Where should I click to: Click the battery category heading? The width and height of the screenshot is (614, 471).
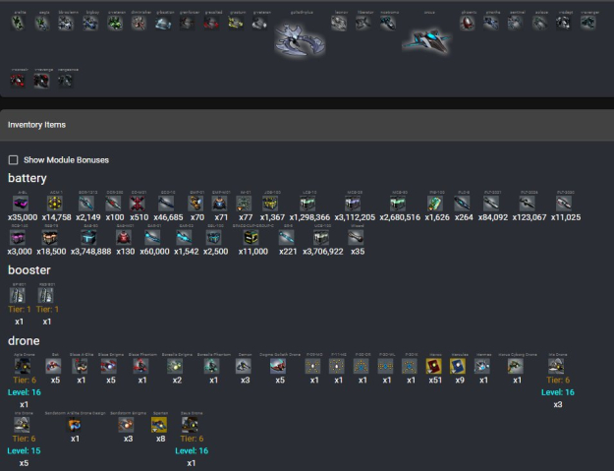pyautogui.click(x=28, y=178)
